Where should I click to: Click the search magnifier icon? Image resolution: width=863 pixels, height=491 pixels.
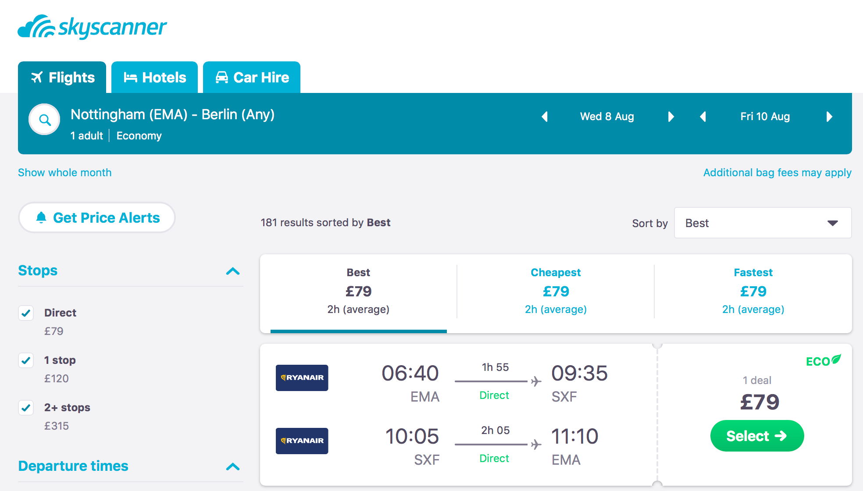coord(44,119)
